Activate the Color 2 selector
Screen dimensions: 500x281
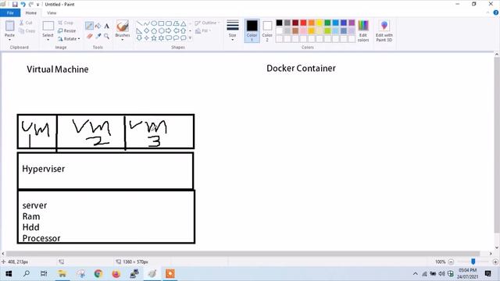click(x=267, y=31)
